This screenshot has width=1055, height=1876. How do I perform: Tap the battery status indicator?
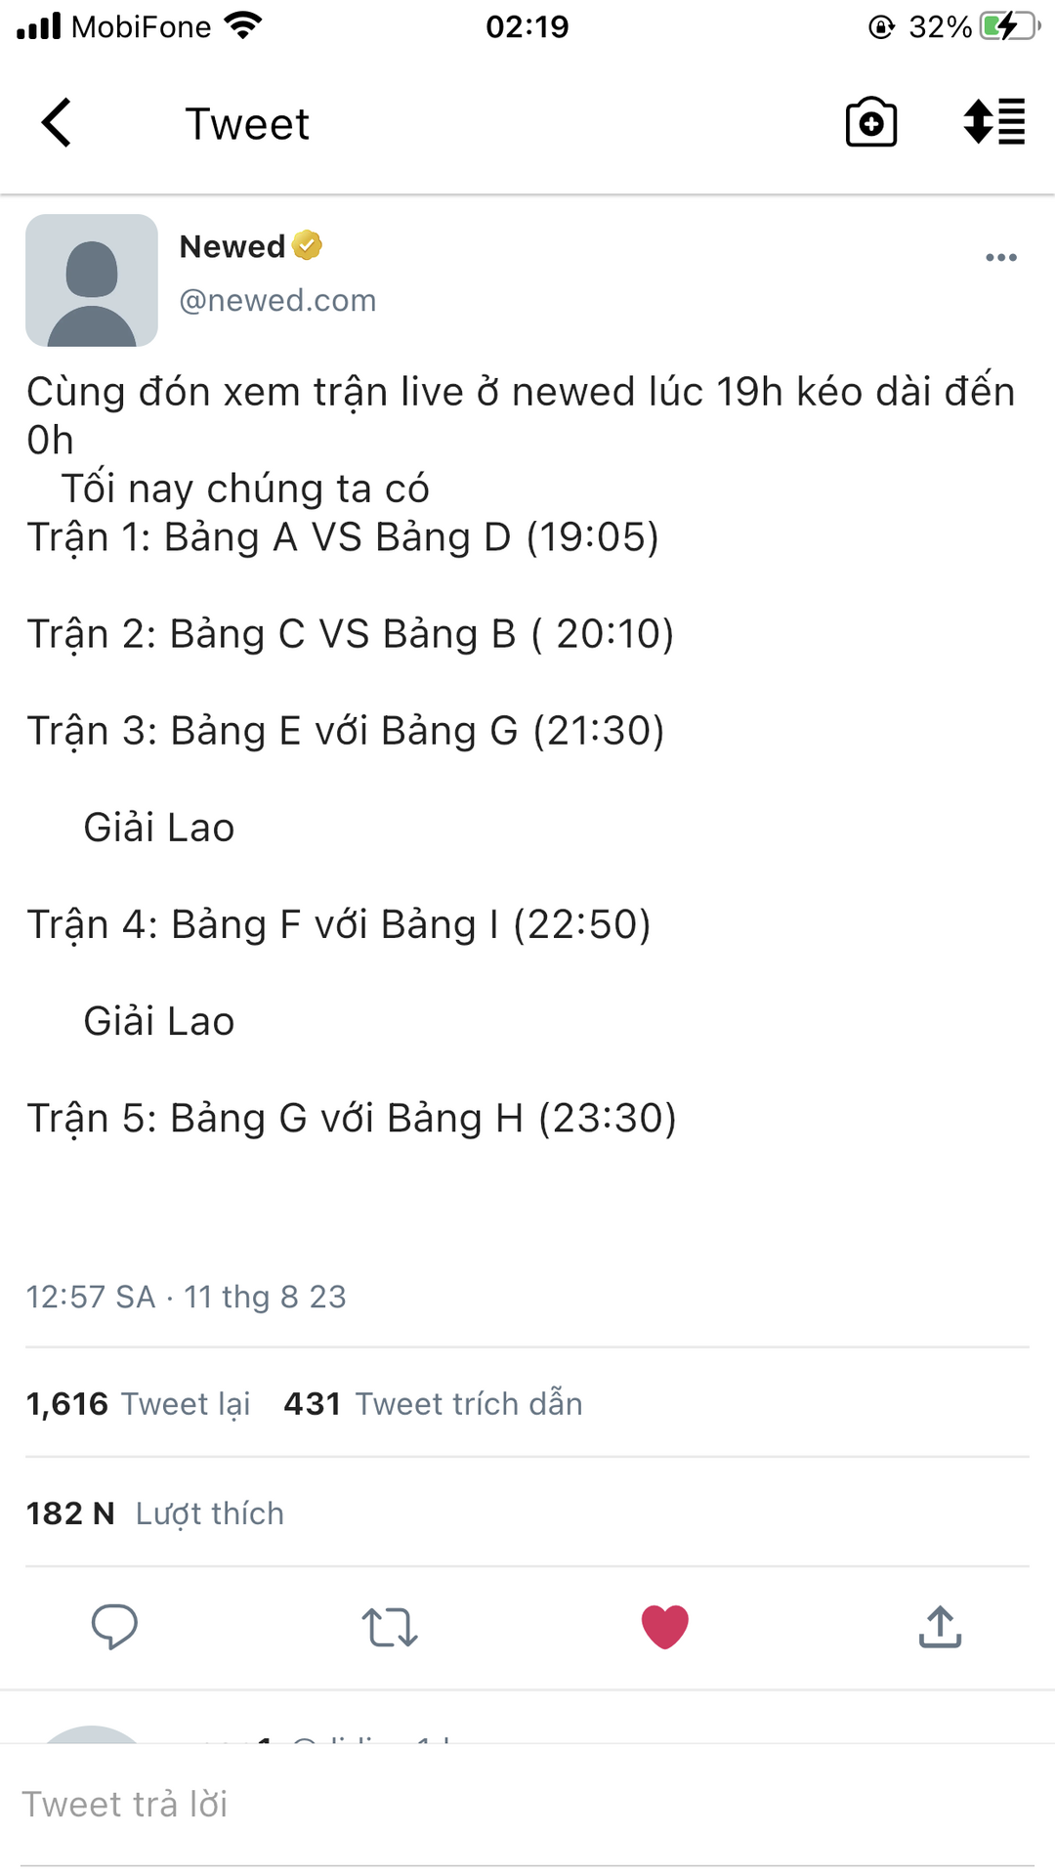[x=1007, y=26]
